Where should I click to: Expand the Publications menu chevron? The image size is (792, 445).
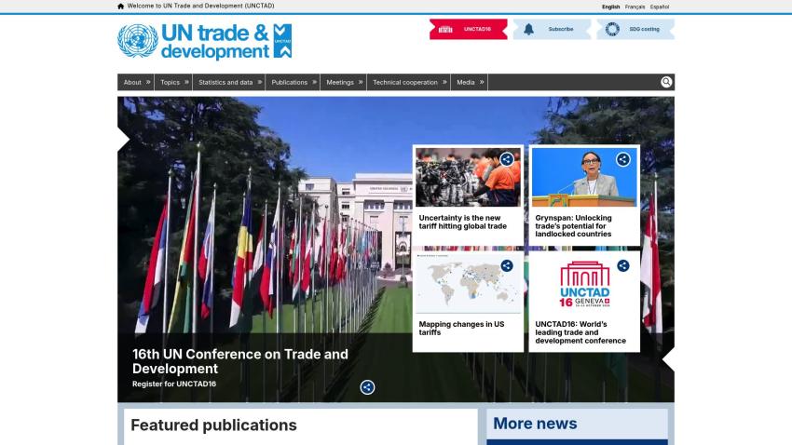[314, 82]
